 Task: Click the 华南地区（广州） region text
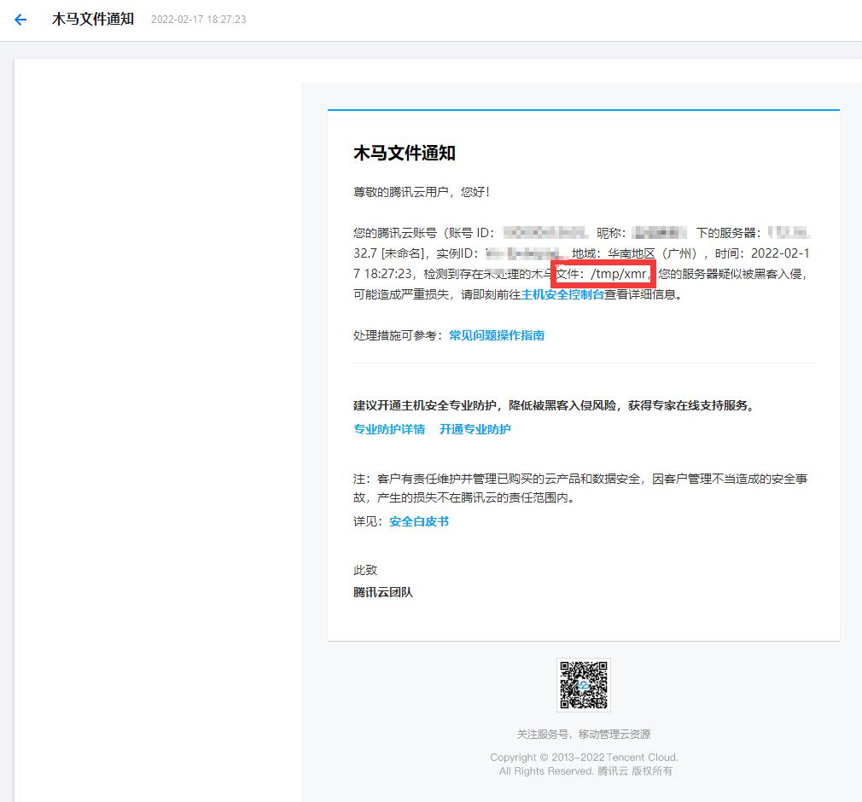tap(653, 253)
